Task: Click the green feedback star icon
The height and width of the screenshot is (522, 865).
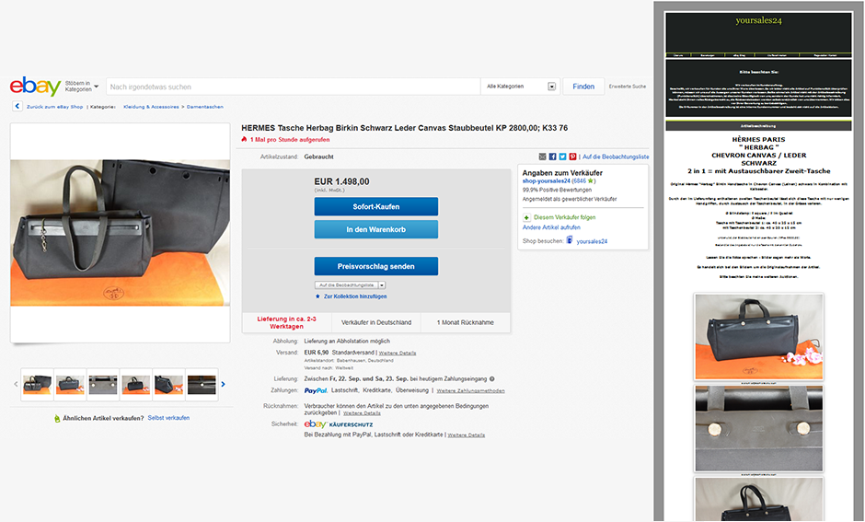Action: (x=590, y=180)
